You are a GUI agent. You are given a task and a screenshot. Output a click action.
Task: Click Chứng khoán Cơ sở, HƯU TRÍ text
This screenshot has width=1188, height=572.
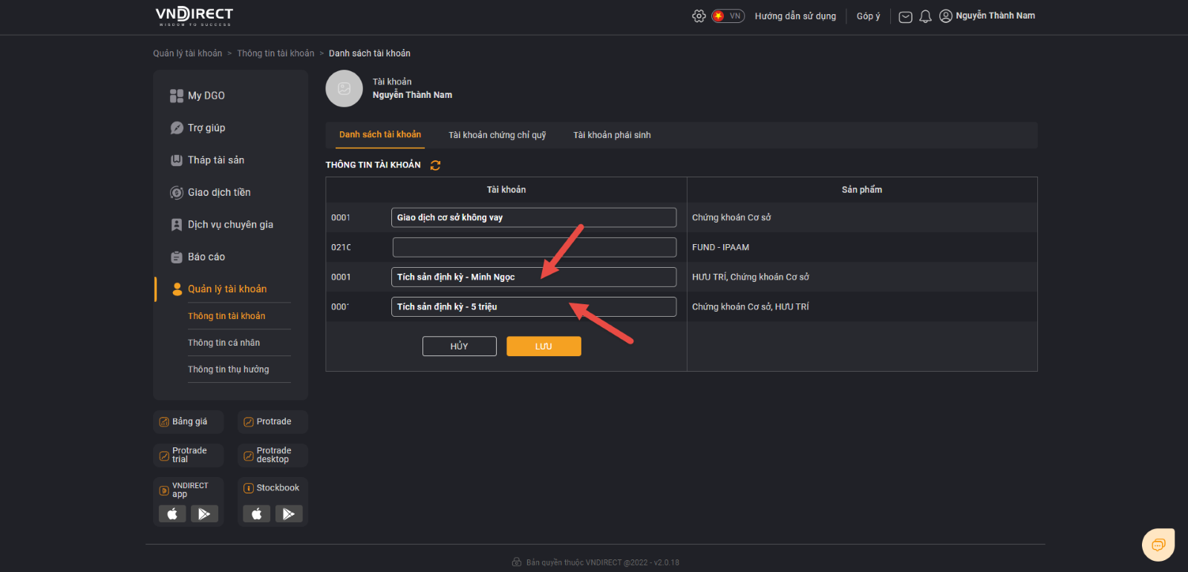(751, 306)
